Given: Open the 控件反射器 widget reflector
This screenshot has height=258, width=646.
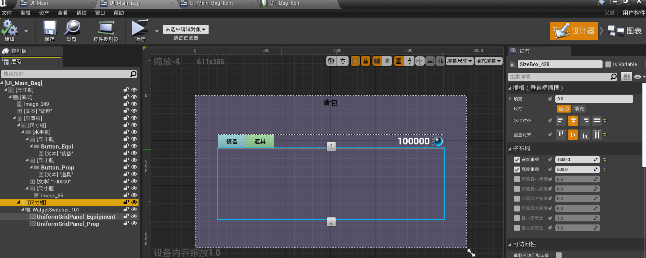Looking at the screenshot, I should [x=106, y=28].
